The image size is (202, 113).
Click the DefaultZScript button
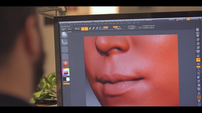[x=194, y=19]
